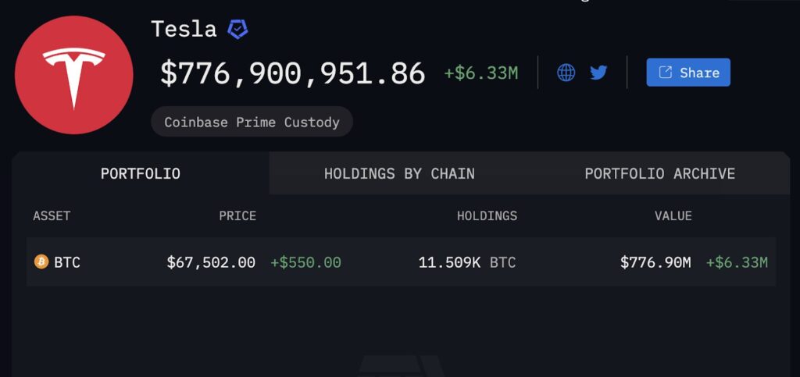Viewport: 800px width, 377px height.
Task: Click the Share button
Action: click(688, 73)
